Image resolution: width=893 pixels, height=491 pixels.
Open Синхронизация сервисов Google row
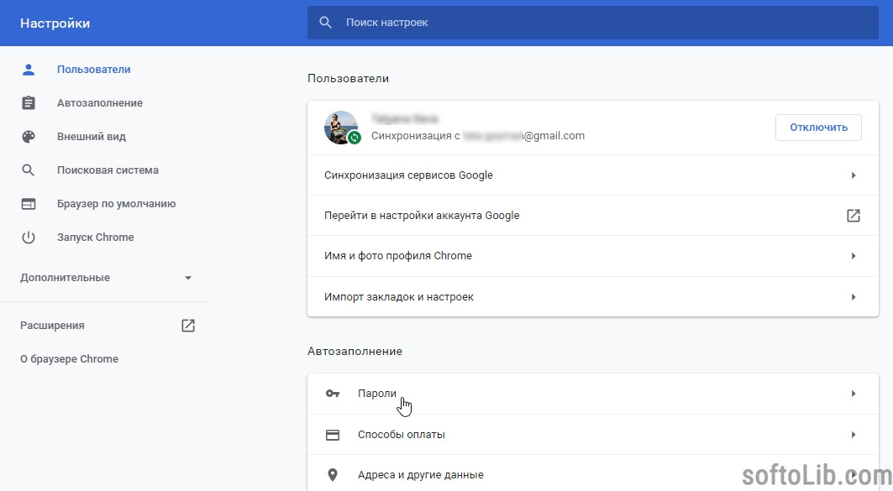[x=593, y=175]
